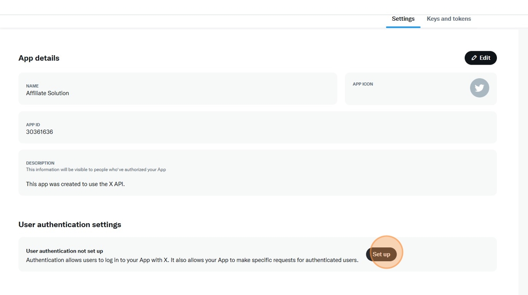Open the Keys and tokens tab
Image resolution: width=528 pixels, height=295 pixels.
(x=449, y=19)
